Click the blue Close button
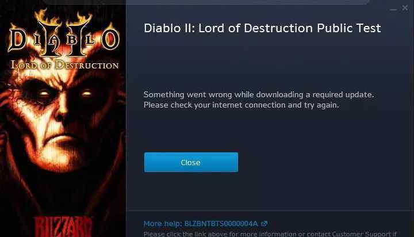The height and width of the screenshot is (237, 414). click(191, 162)
